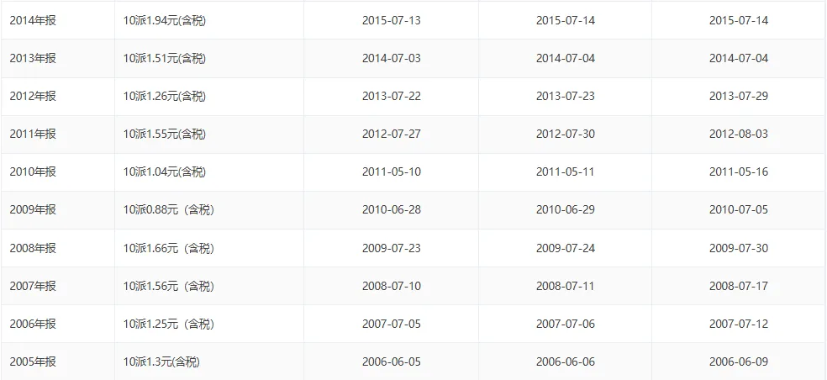This screenshot has height=380, width=827.
Task: Select the 2008年报 row label
Action: tap(33, 248)
